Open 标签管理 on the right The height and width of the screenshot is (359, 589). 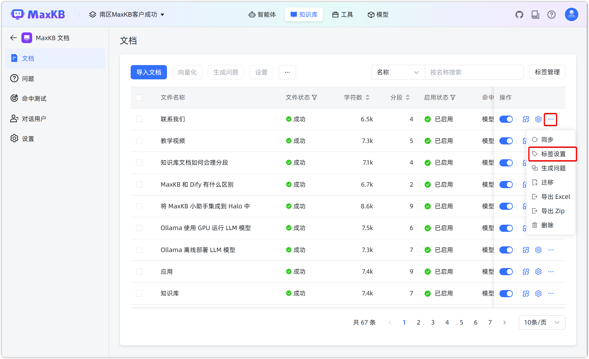pyautogui.click(x=547, y=72)
